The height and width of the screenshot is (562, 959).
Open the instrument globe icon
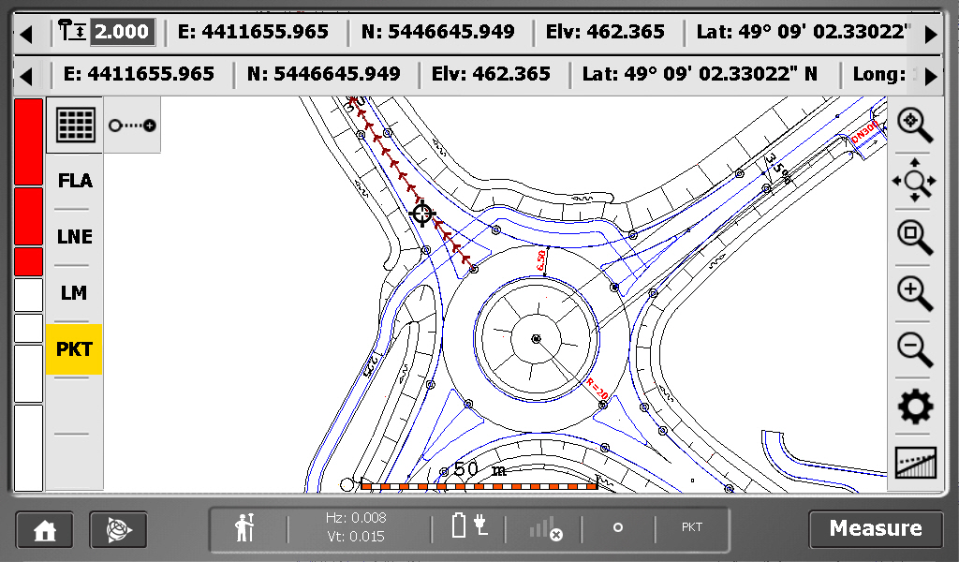[x=119, y=529]
